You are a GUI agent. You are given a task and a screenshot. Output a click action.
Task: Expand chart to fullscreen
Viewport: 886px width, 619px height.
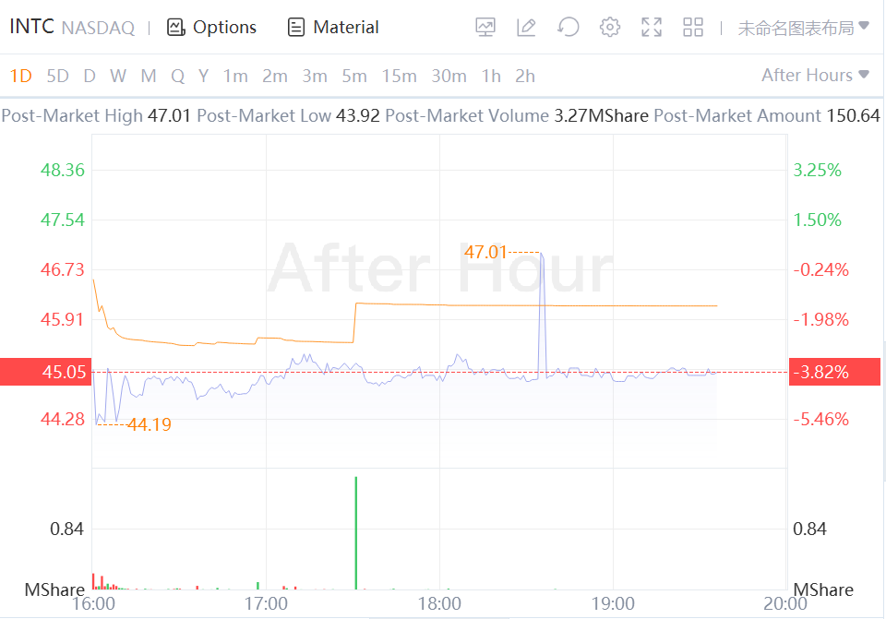[652, 28]
